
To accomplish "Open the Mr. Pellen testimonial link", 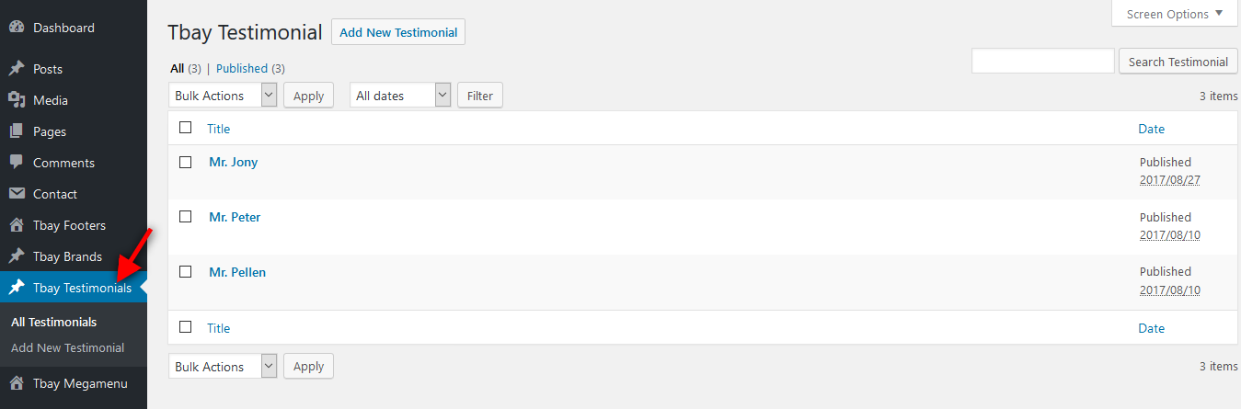I will pyautogui.click(x=237, y=272).
